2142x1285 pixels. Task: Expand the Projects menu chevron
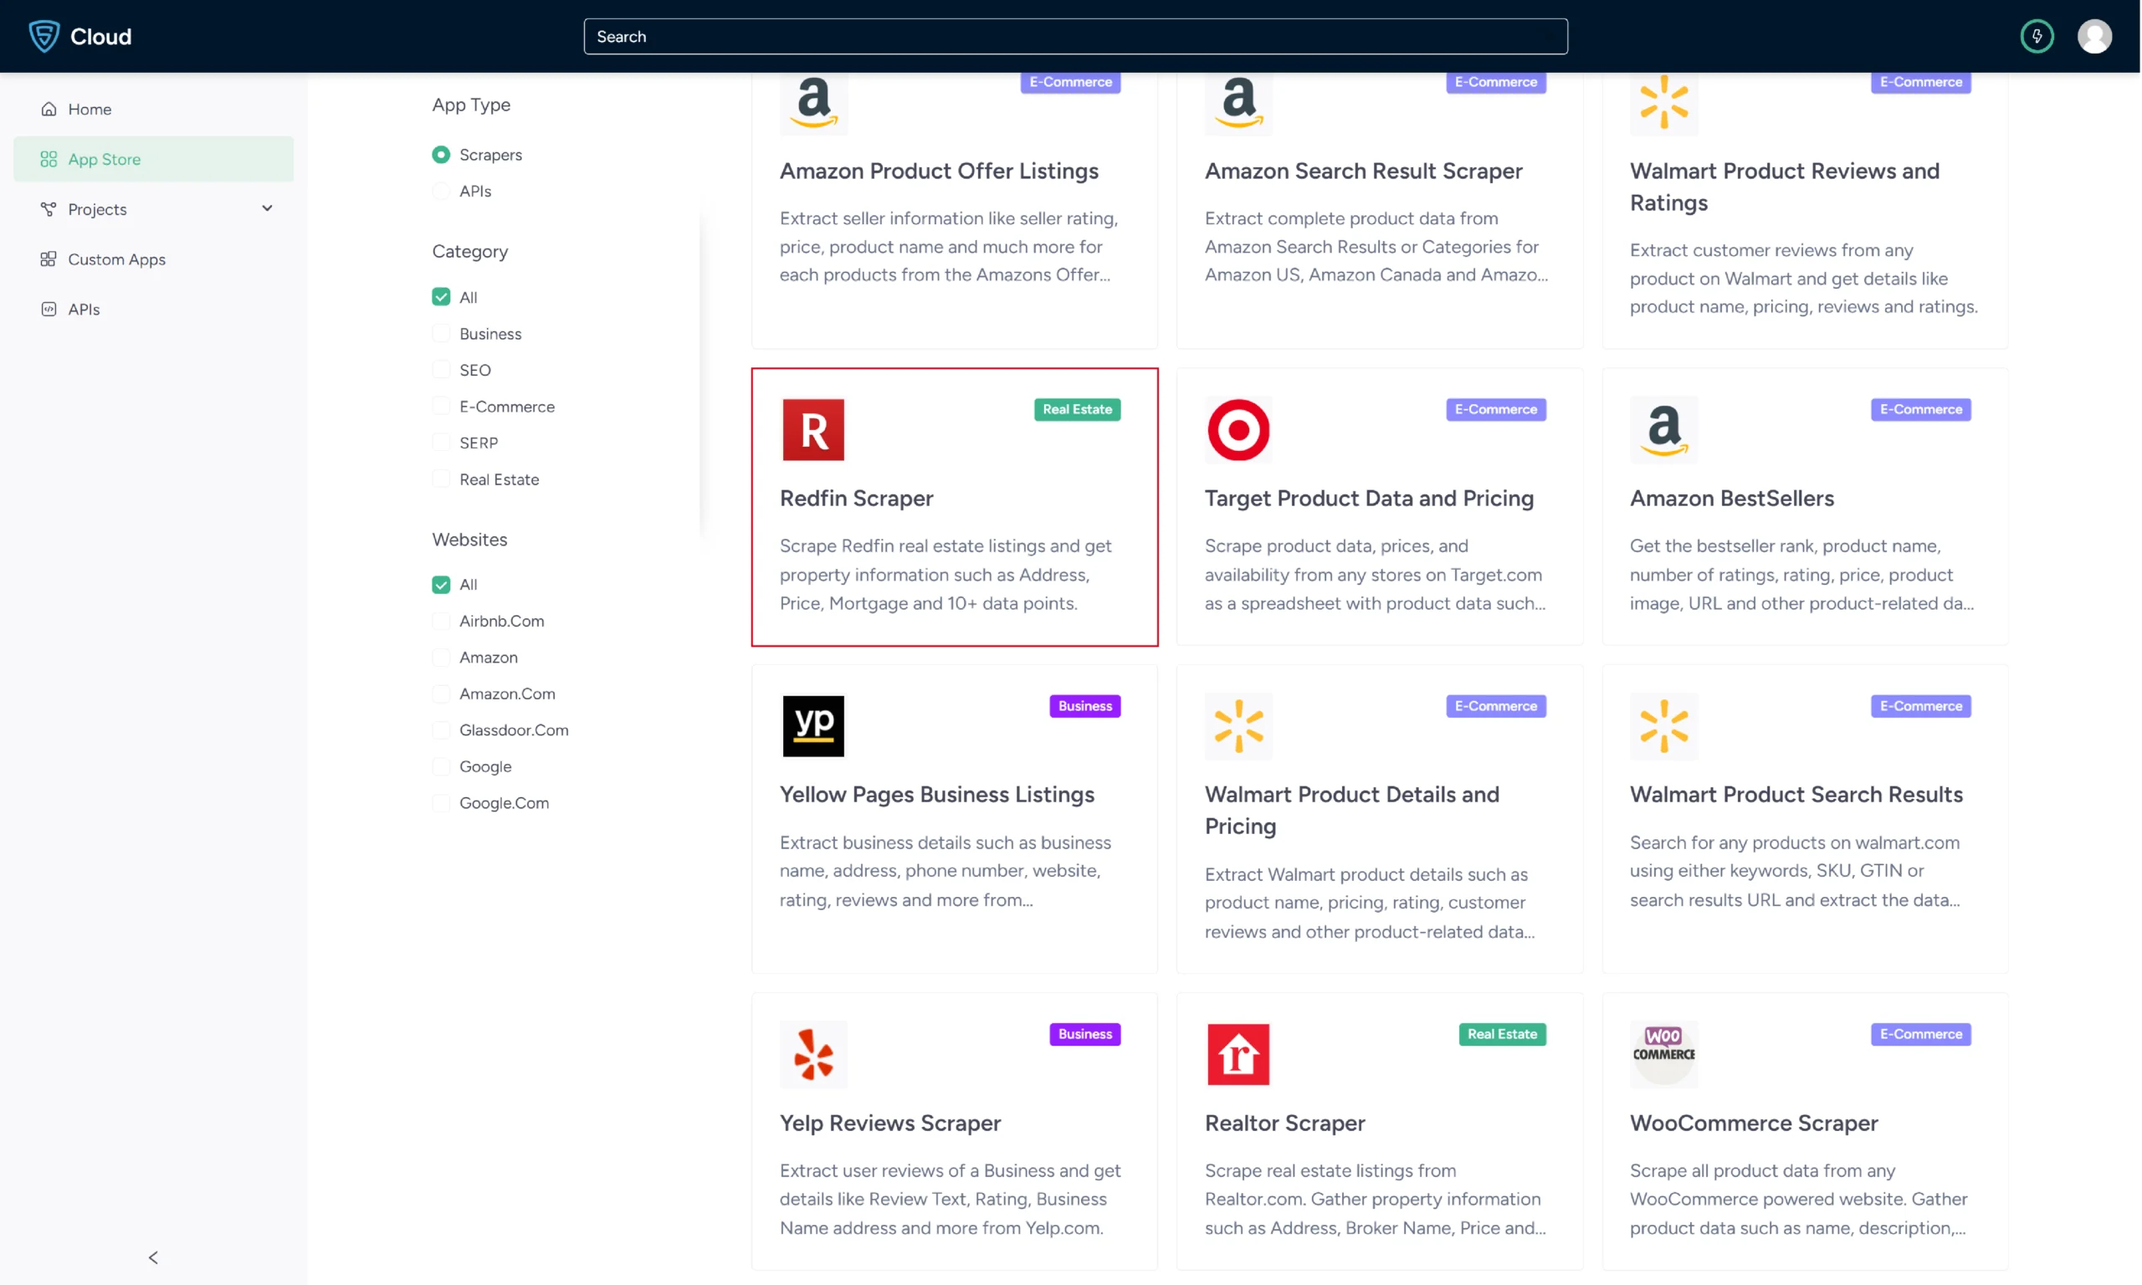coord(267,207)
